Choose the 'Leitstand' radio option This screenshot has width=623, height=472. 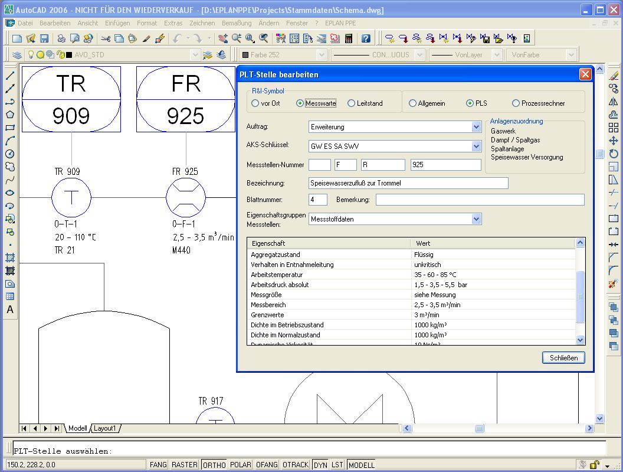(x=352, y=103)
